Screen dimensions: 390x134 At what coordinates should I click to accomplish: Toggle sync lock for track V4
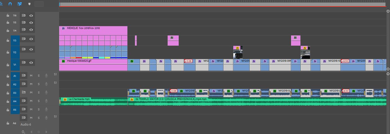24,30
